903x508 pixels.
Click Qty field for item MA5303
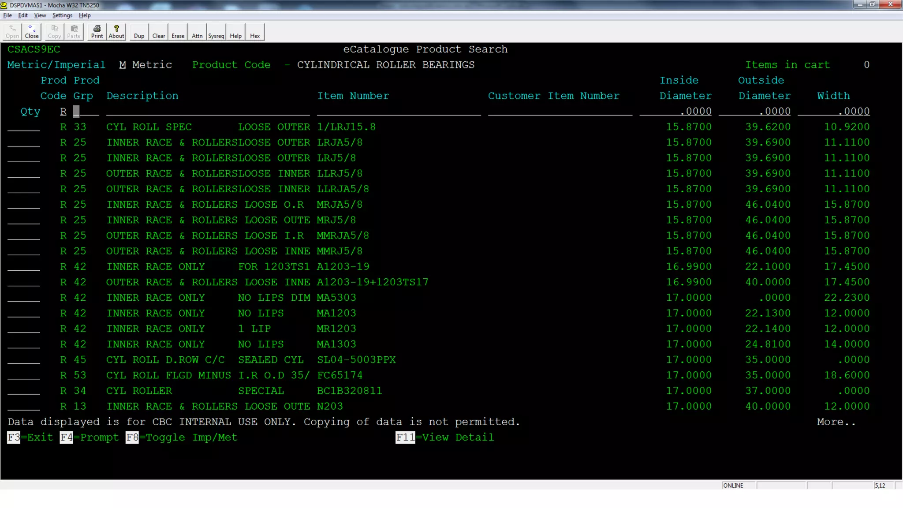click(24, 298)
